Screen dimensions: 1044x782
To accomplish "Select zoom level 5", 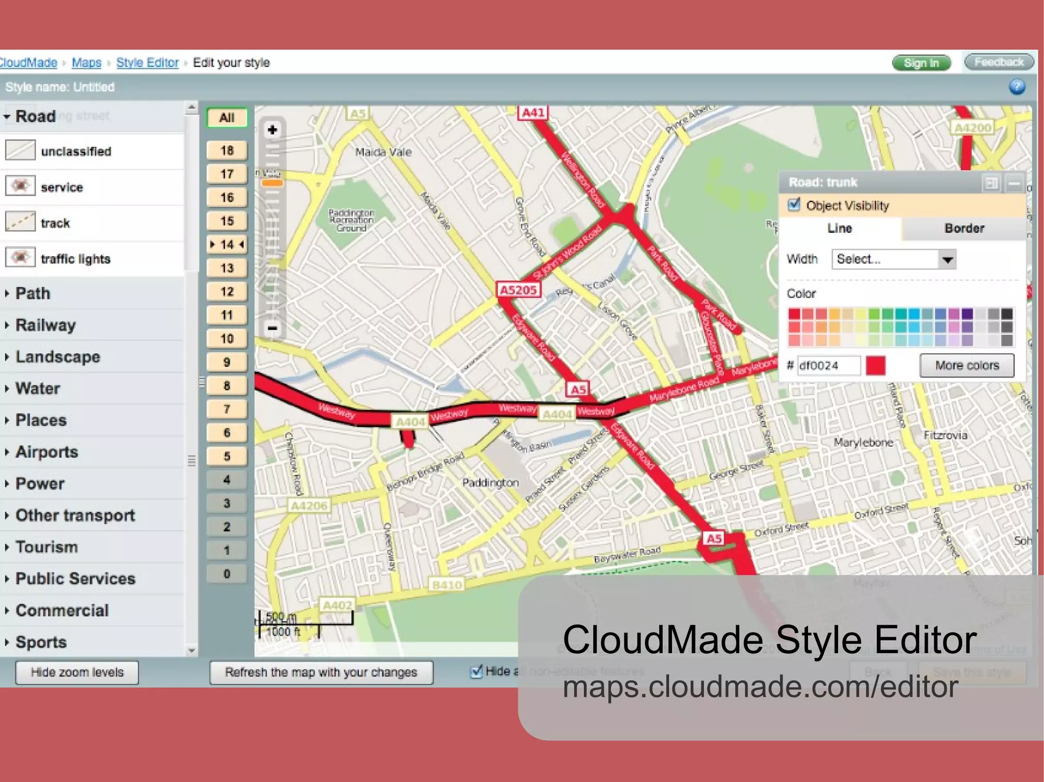I will click(227, 456).
